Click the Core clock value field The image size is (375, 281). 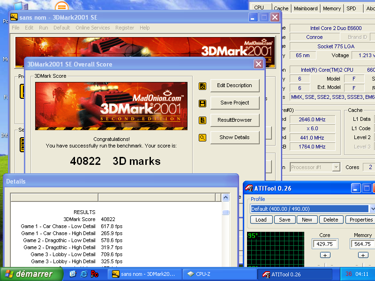point(325,244)
